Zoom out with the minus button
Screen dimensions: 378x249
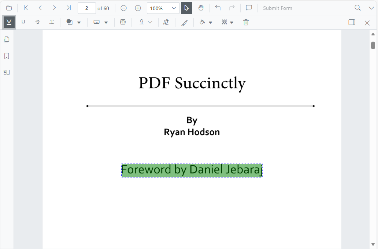(x=124, y=8)
